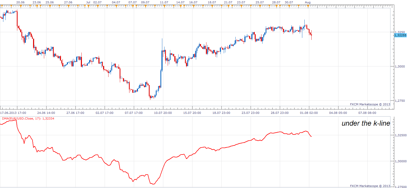Click the 16.07 date label on top axis
The width and height of the screenshot is (409, 188).
[193, 2]
